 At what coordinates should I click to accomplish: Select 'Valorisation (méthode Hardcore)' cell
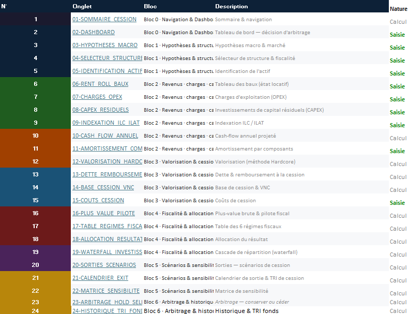(x=255, y=161)
